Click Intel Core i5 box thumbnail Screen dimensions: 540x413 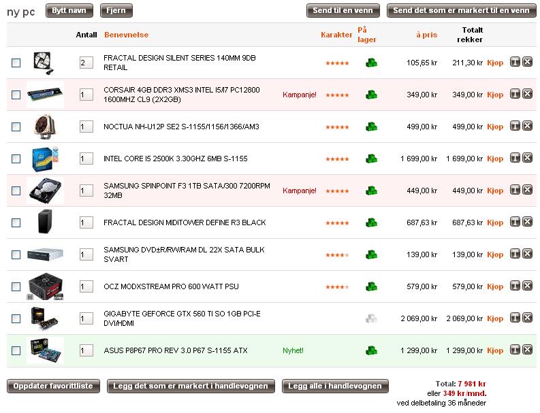point(45,159)
